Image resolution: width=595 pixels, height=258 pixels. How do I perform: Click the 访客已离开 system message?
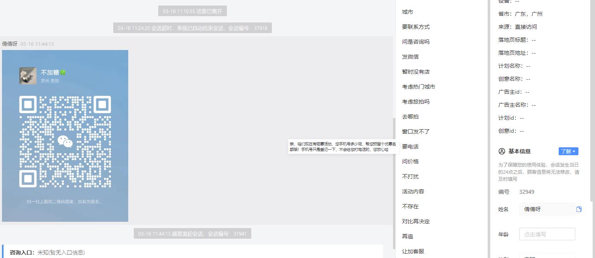coord(193,11)
